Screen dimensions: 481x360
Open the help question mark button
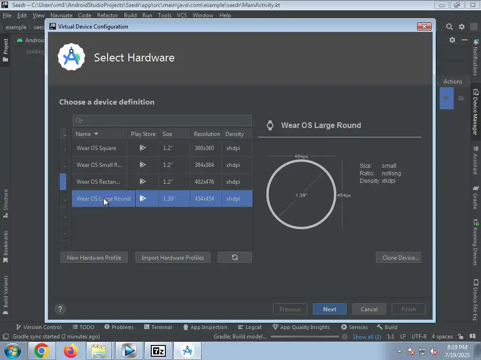(60, 309)
